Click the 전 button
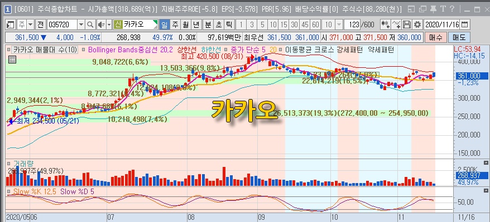This screenshot has width=490, height=222. click(40, 24)
